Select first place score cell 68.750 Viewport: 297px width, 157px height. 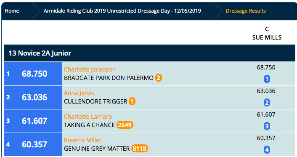tap(33, 74)
